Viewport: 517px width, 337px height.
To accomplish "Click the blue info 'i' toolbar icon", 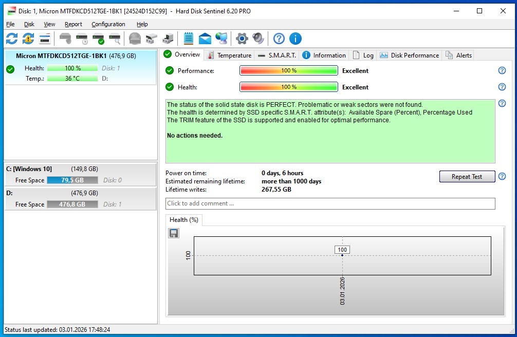I will coord(296,39).
